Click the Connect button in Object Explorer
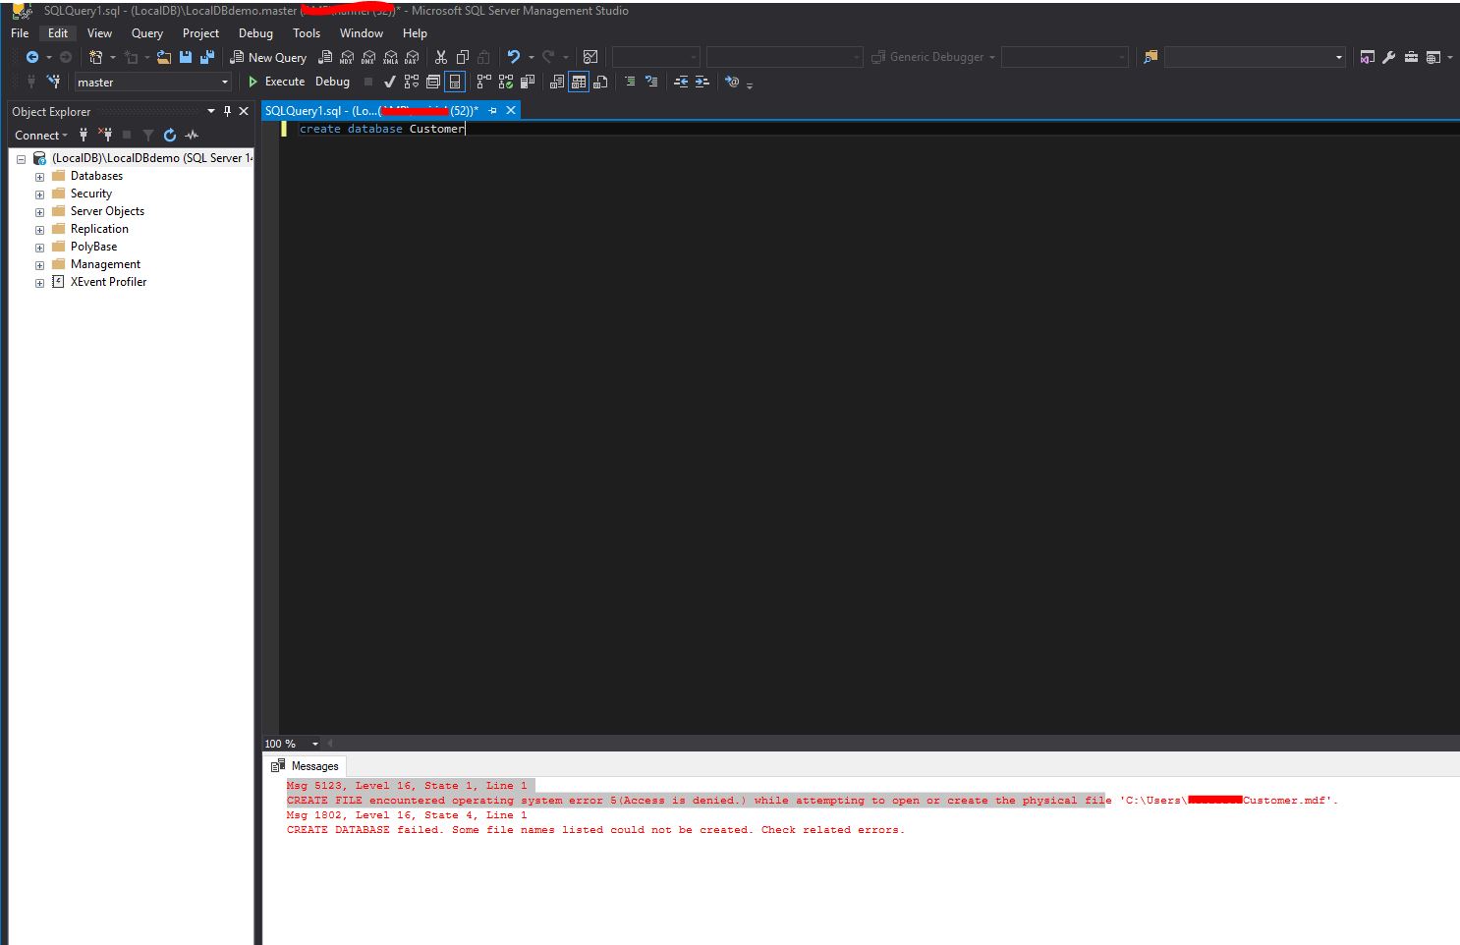The height and width of the screenshot is (945, 1460). [37, 136]
